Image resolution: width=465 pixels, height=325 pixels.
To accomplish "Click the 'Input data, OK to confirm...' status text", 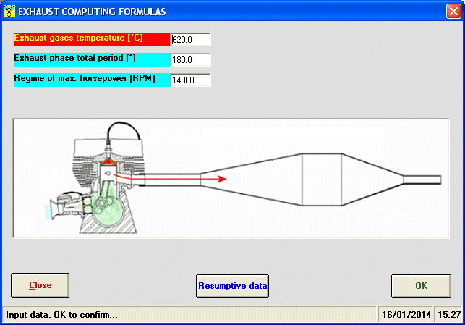I will click(x=61, y=315).
